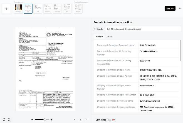This screenshot has height=123, width=183.
Task: Click the issuance date 2022-04-15
Action: tap(145, 61)
